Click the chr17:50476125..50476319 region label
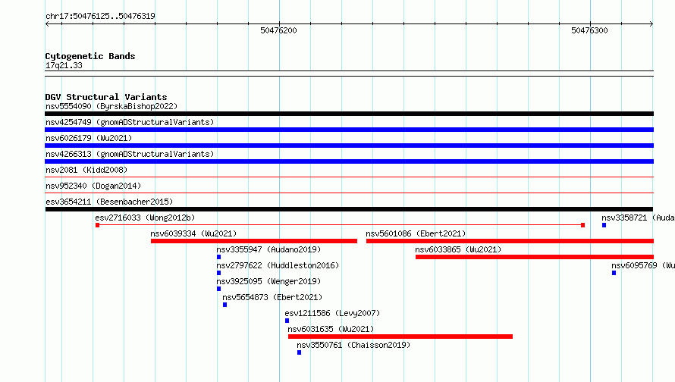This screenshot has height=382, width=675. click(x=100, y=16)
